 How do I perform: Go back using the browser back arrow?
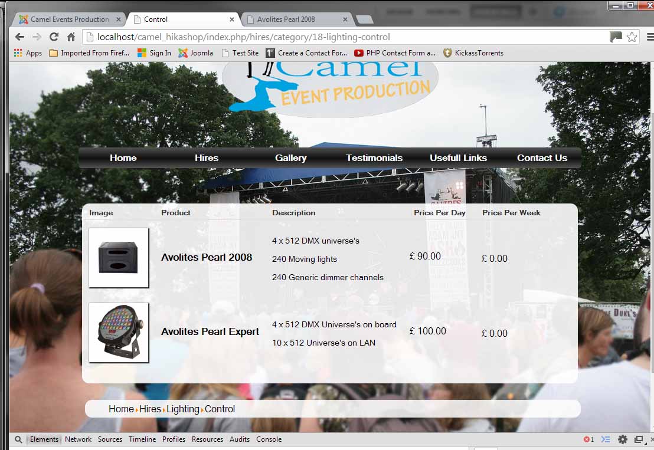click(19, 37)
